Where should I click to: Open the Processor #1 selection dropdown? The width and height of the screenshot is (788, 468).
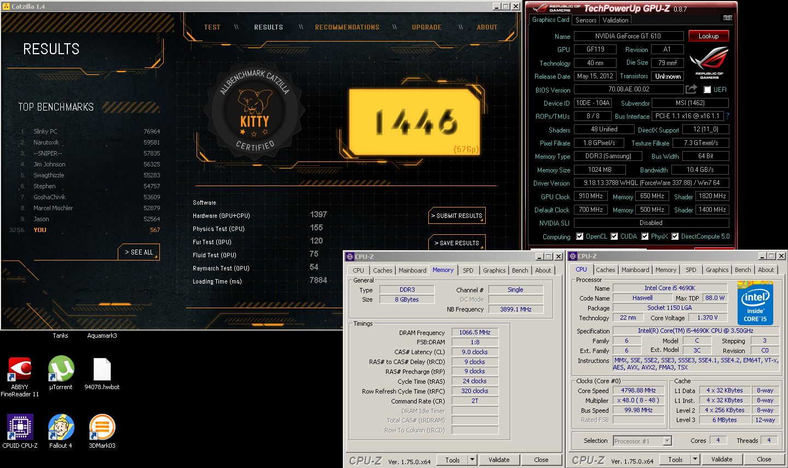click(667, 441)
